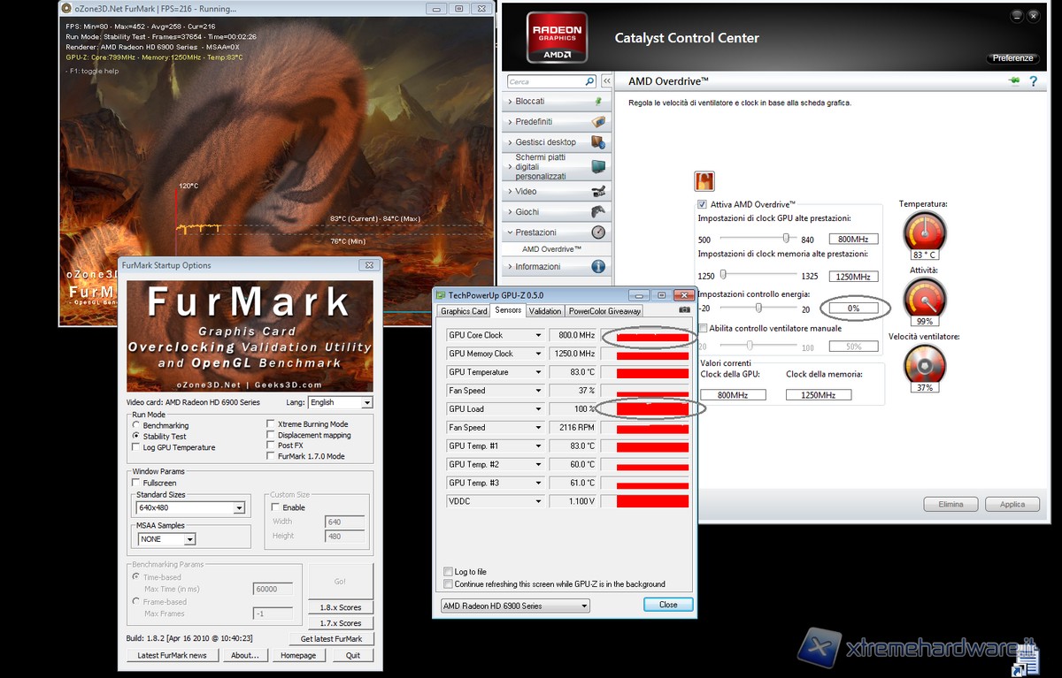This screenshot has height=678, width=1062.
Task: Click the Radeon Graphics AMD logo
Action: tap(557, 36)
